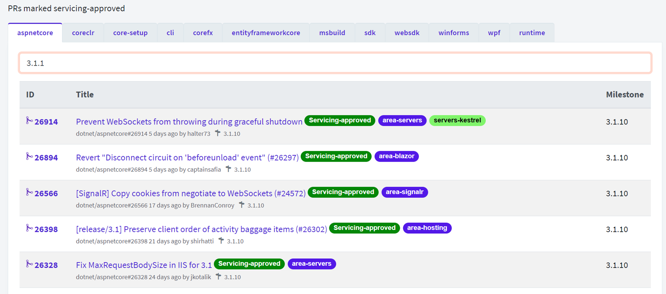Click milestone icon in the jkotalik row
This screenshot has width=666, height=294.
218,276
